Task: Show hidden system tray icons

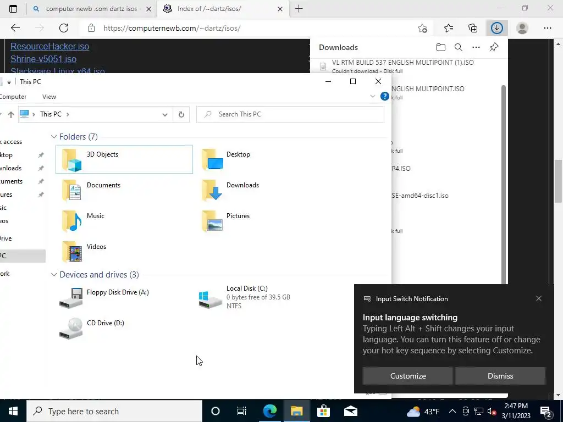Action: (452, 411)
